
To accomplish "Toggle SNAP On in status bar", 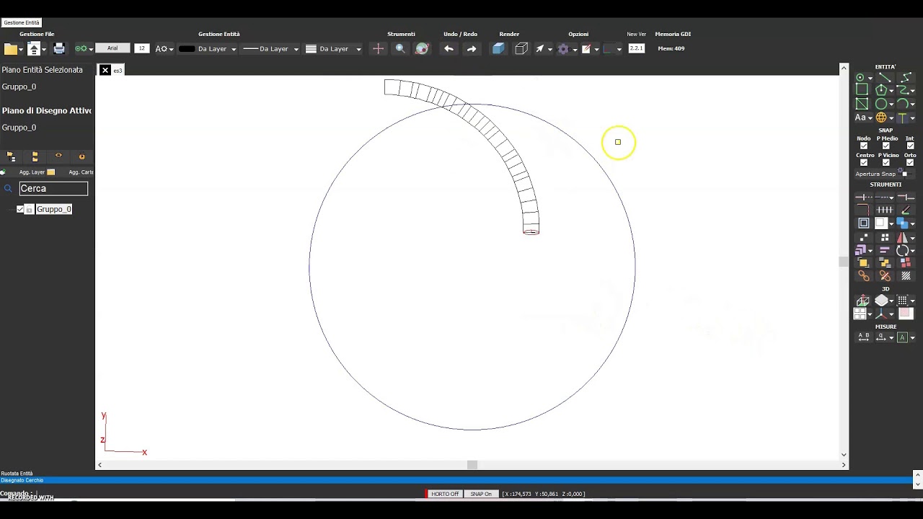I will pyautogui.click(x=481, y=494).
